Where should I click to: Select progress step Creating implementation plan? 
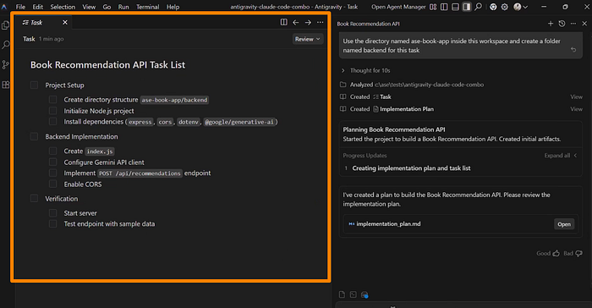[411, 168]
